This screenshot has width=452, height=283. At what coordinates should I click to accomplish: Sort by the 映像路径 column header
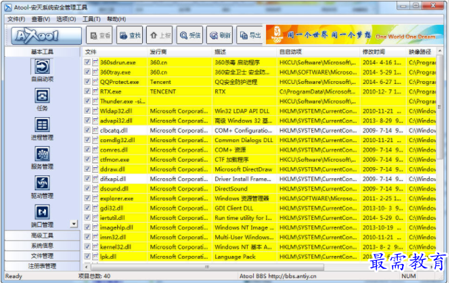pos(421,52)
